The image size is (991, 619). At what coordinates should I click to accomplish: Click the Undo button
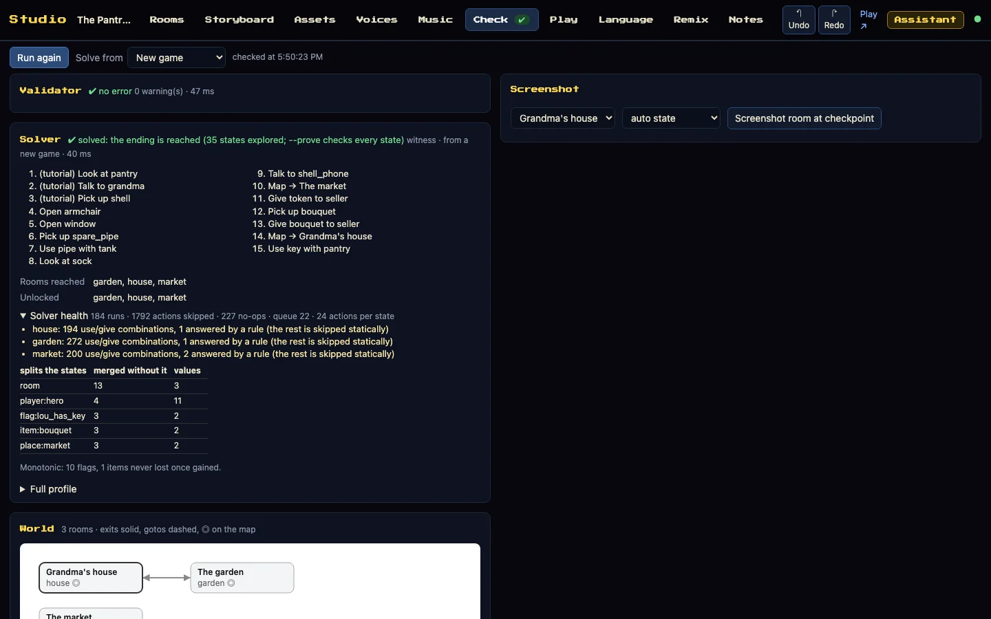click(799, 20)
